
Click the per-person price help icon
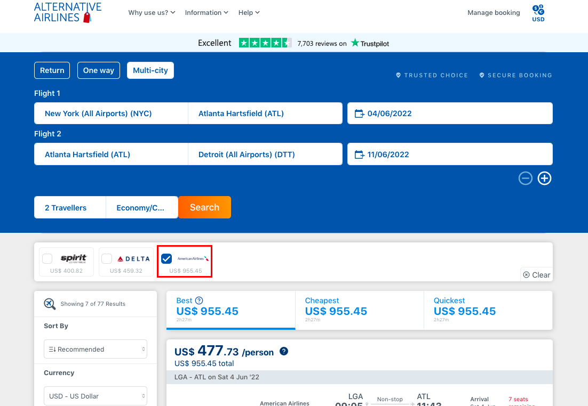pyautogui.click(x=284, y=351)
